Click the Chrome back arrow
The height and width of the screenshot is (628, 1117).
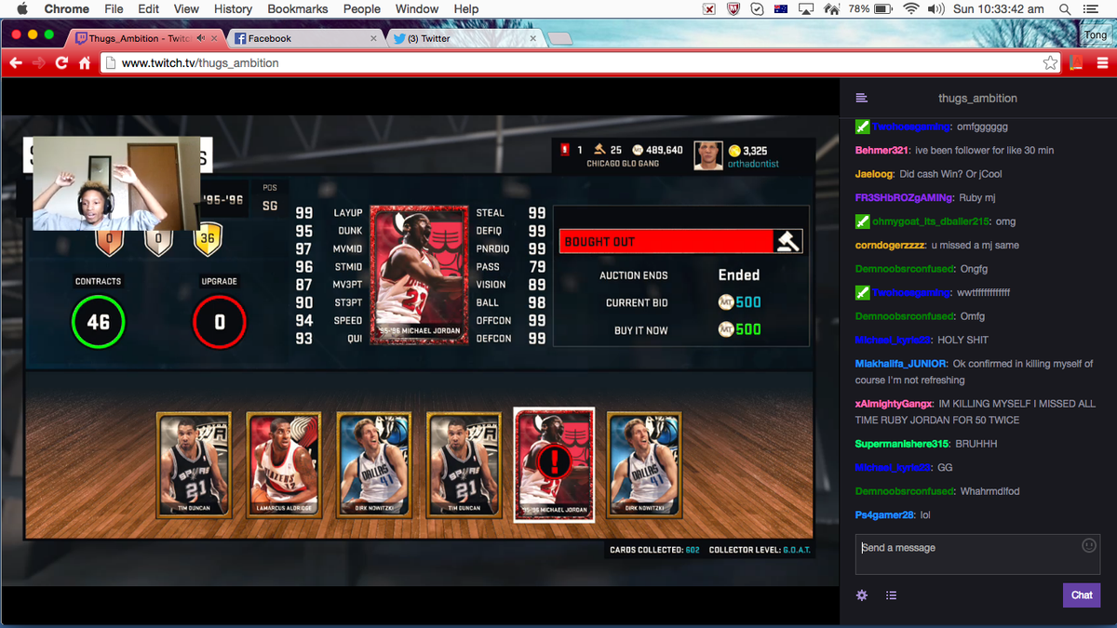[x=15, y=63]
